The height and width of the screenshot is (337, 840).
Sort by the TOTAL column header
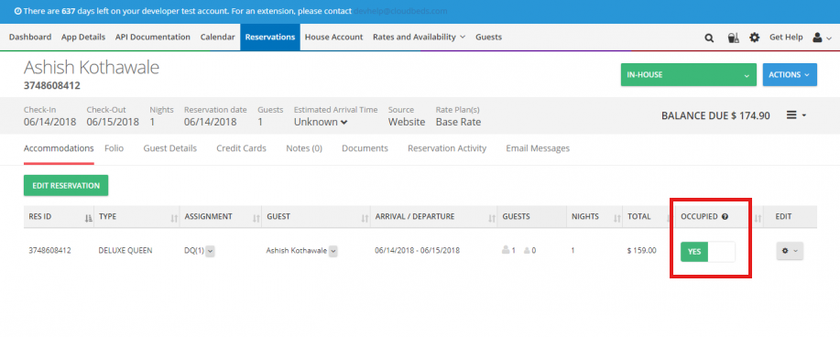pyautogui.click(x=639, y=216)
